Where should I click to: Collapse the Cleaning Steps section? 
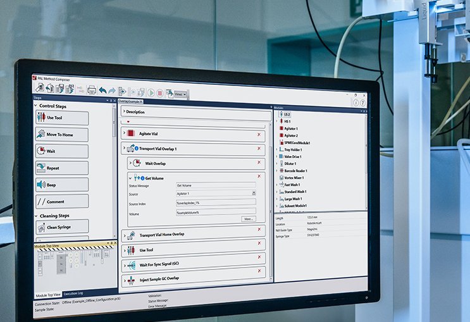(36, 216)
